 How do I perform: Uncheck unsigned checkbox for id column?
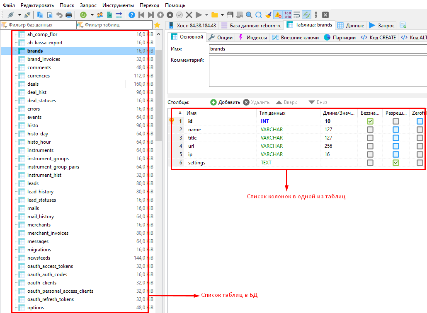370,121
